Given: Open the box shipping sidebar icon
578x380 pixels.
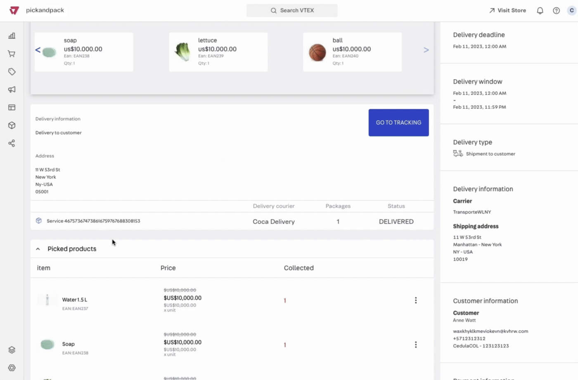Looking at the screenshot, I should click(x=12, y=125).
